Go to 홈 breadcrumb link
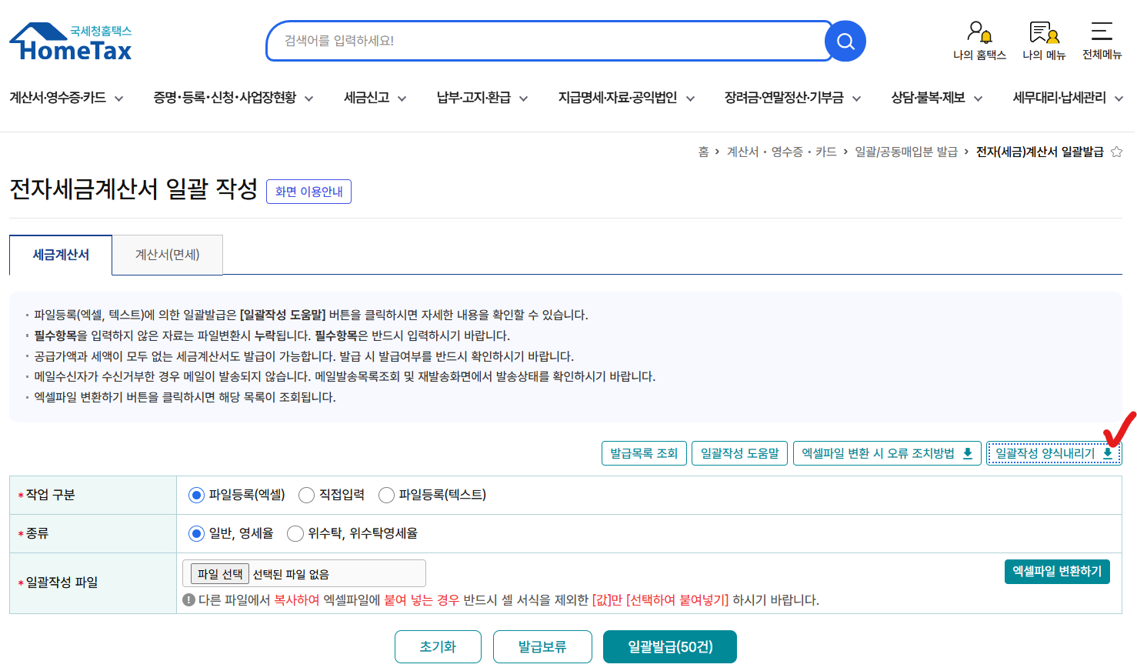Viewport: 1137px width, 671px height. 703,152
